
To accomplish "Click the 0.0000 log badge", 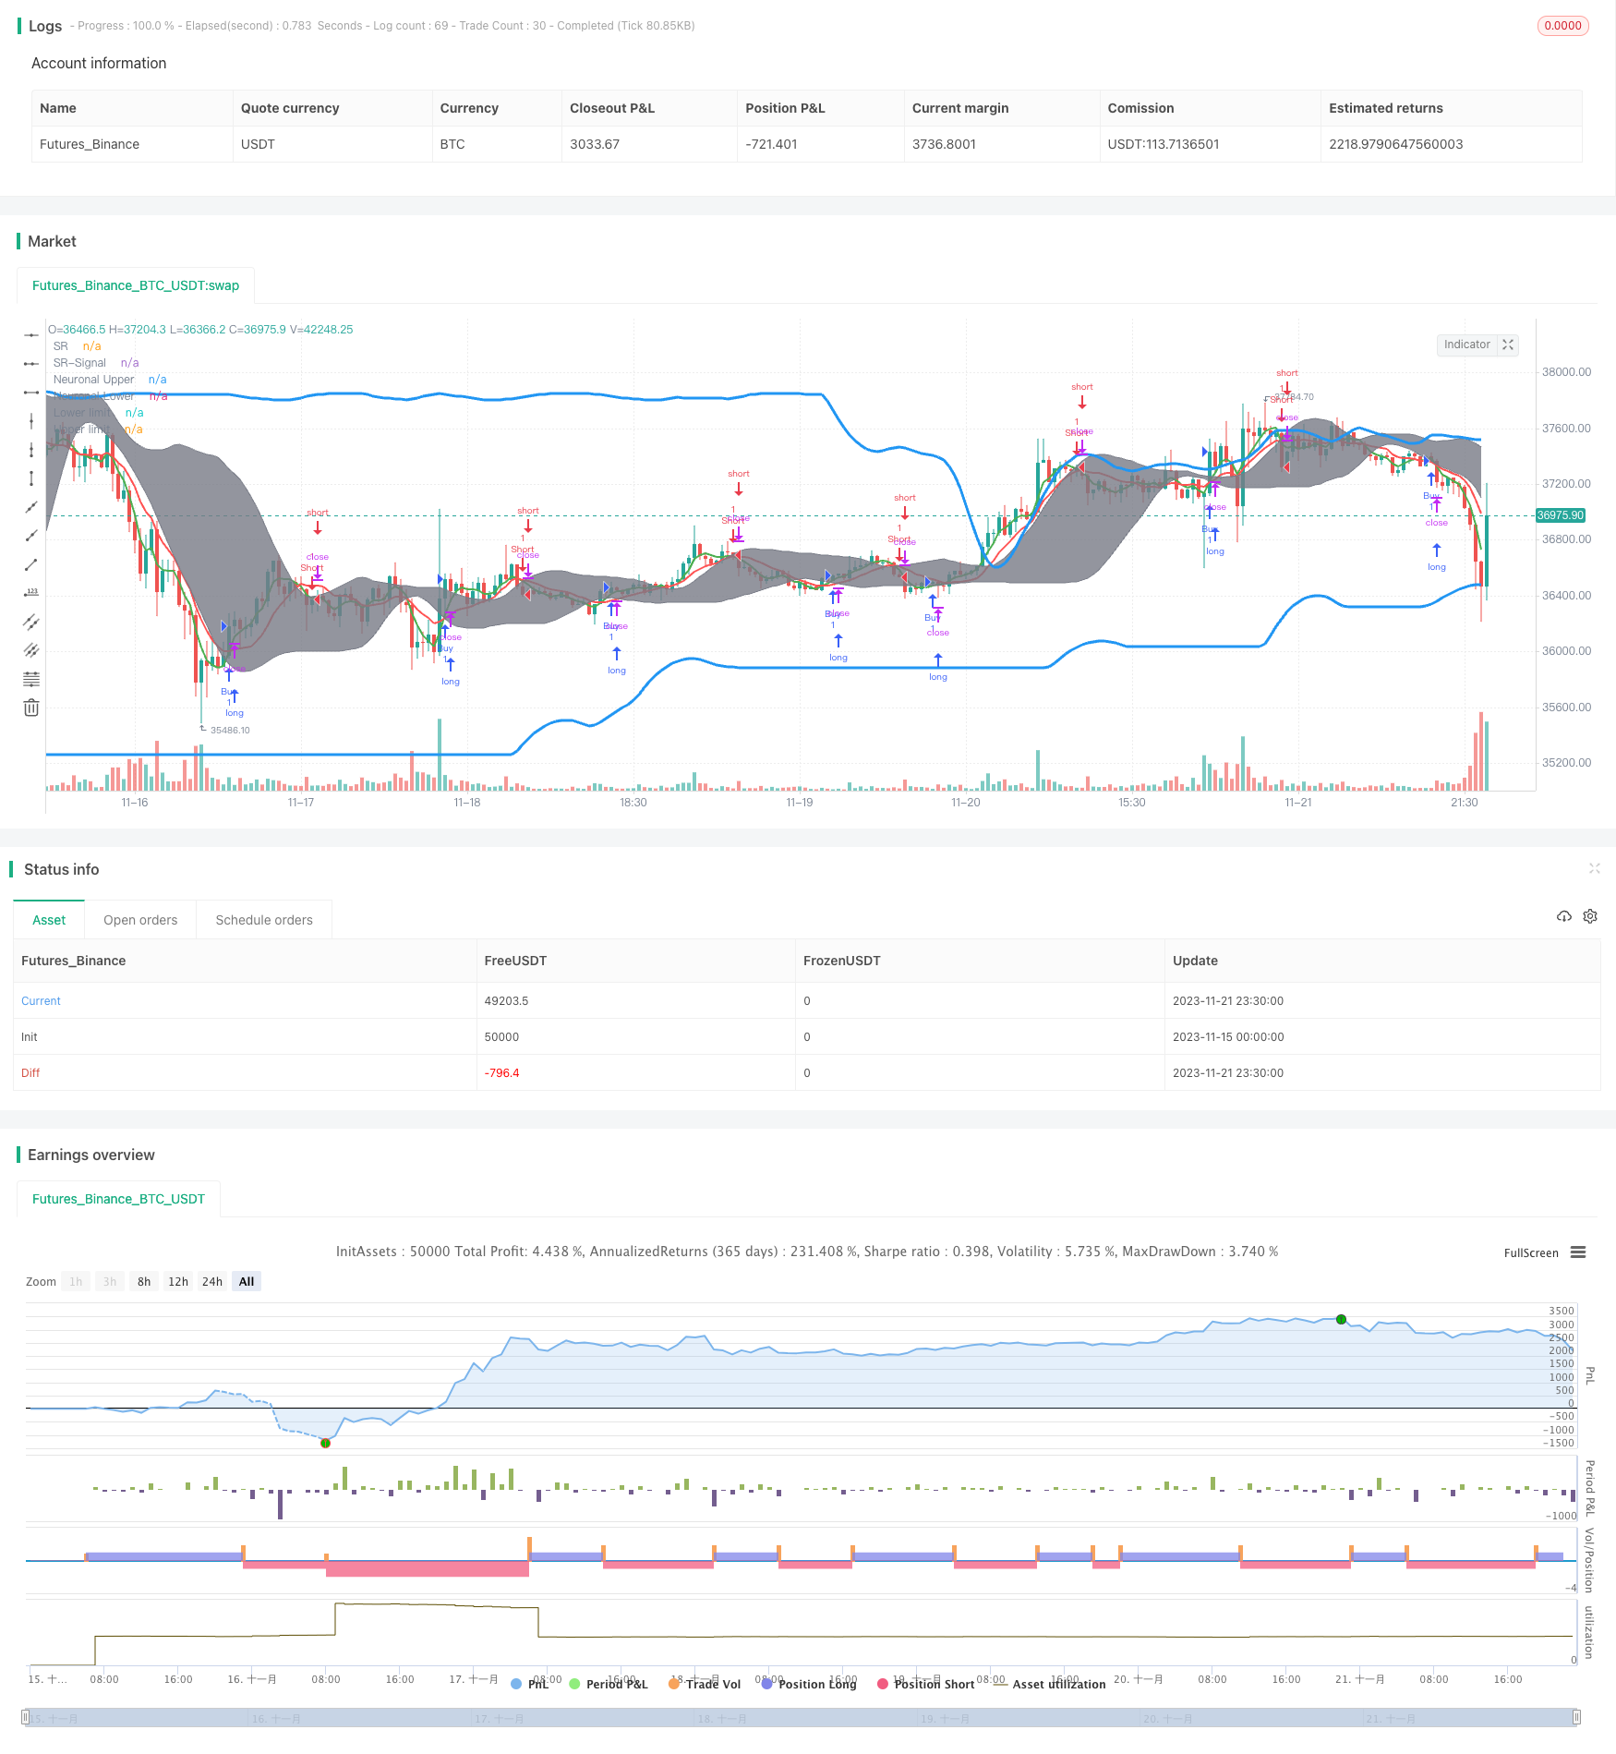I will 1562,26.
